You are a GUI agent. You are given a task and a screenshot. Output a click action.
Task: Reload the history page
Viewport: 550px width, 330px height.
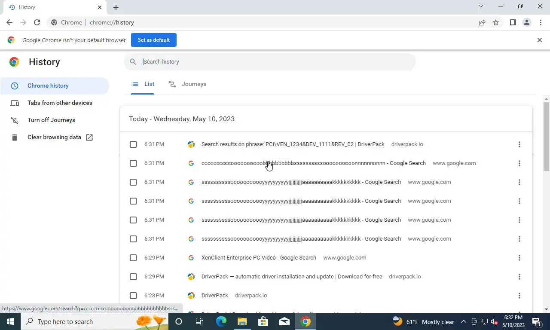tap(37, 22)
